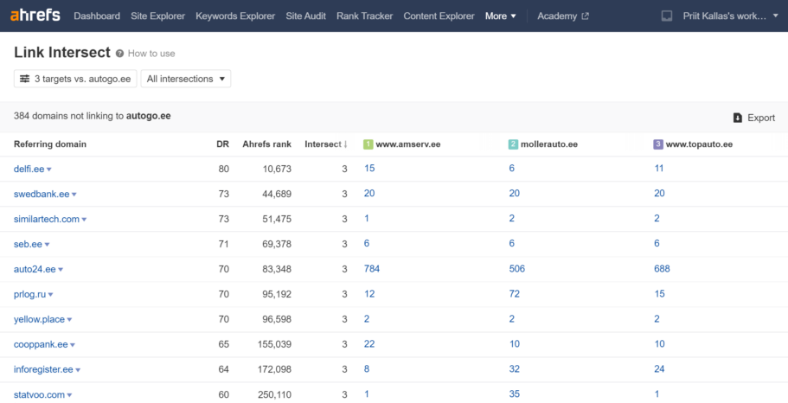Image resolution: width=788 pixels, height=403 pixels.
Task: Expand the swedbank.ee row dropdown arrow
Action: 74,195
